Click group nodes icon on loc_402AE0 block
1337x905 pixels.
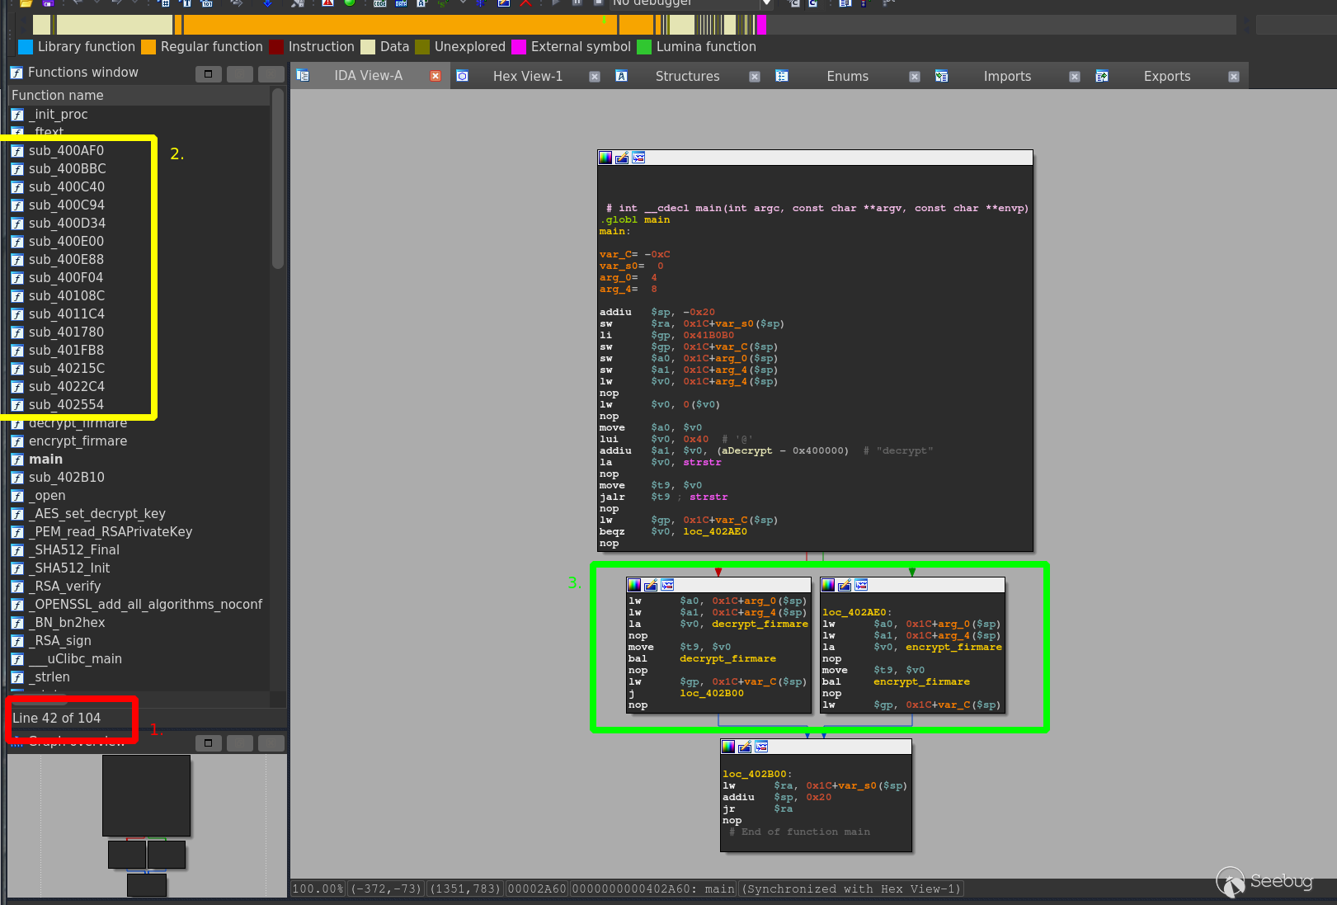tap(861, 585)
